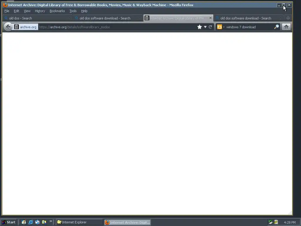This screenshot has width=301, height=226.
Task: Click the archive.org site identity icon
Action: click(16, 27)
